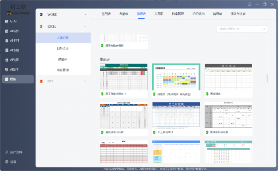Image resolution: width=278 pixels, height=171 pixels.
Task: Open the 员工月度排班表-1 template thumbnail
Action: [124, 77]
